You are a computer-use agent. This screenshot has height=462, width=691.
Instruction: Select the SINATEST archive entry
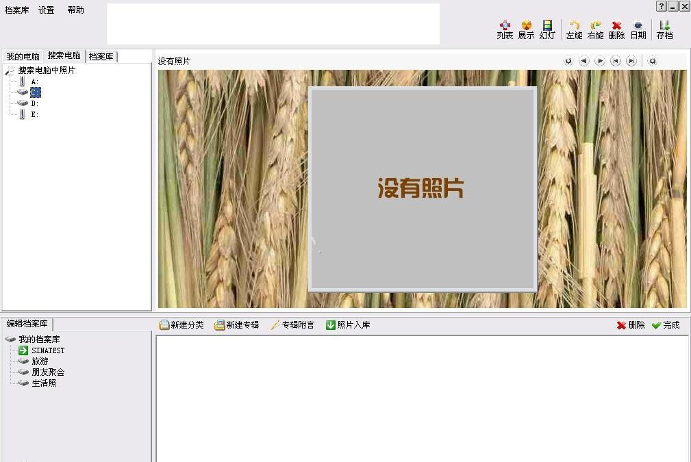[x=47, y=350]
